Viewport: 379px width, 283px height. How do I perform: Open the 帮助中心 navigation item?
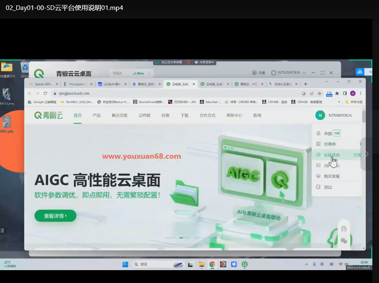coord(234,115)
